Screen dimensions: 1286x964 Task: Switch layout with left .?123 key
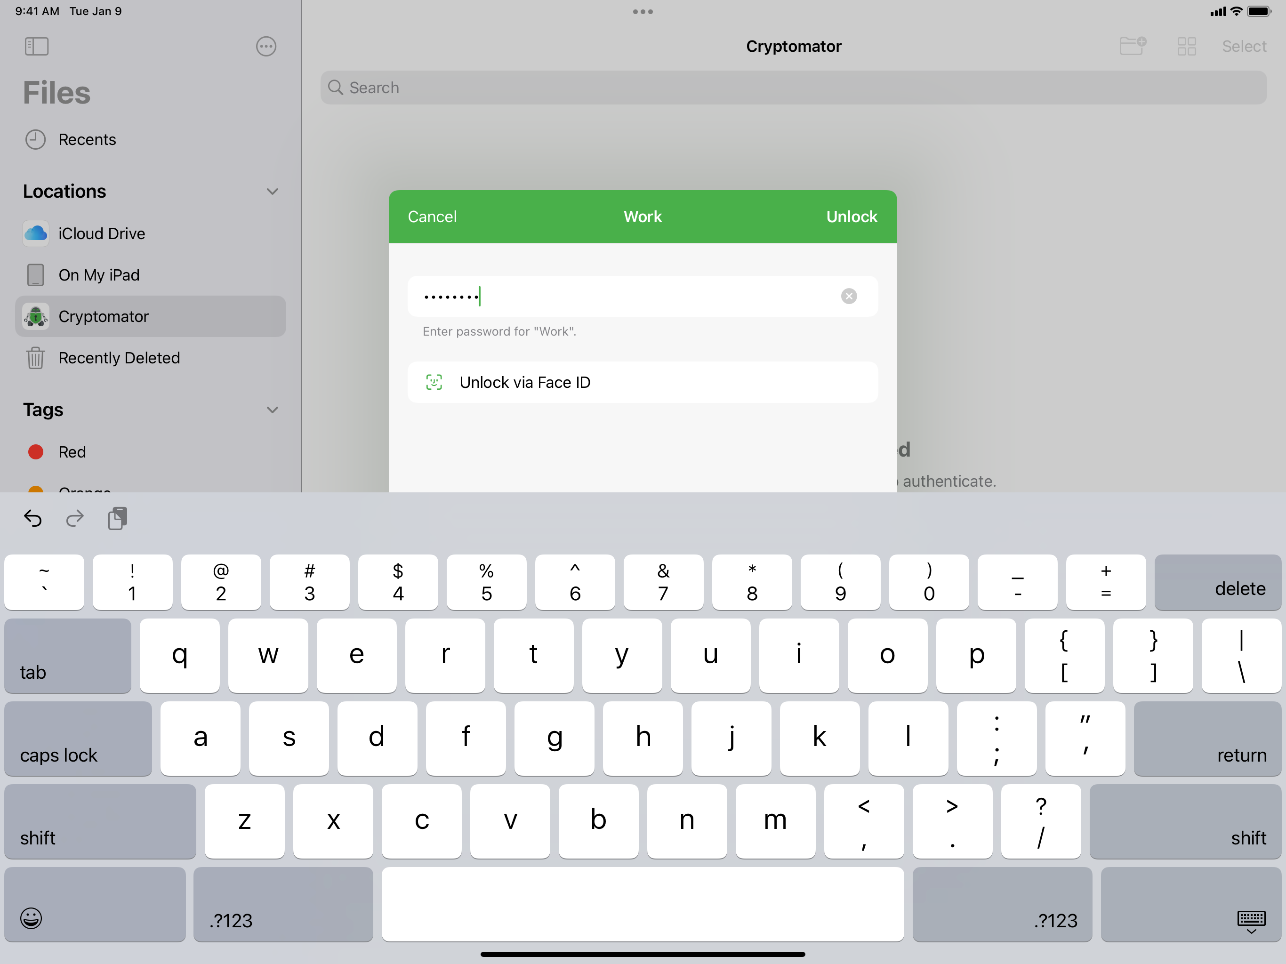283,904
